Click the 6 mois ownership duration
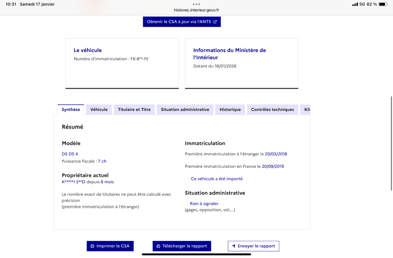Viewport: 393px width, 258px height. coord(107,182)
